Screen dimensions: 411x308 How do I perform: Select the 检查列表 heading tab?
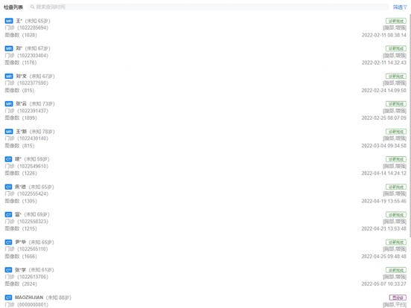tap(13, 7)
